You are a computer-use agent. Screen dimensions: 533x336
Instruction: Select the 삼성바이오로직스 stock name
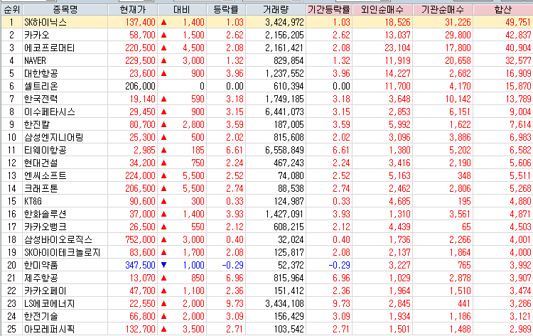pyautogui.click(x=58, y=239)
